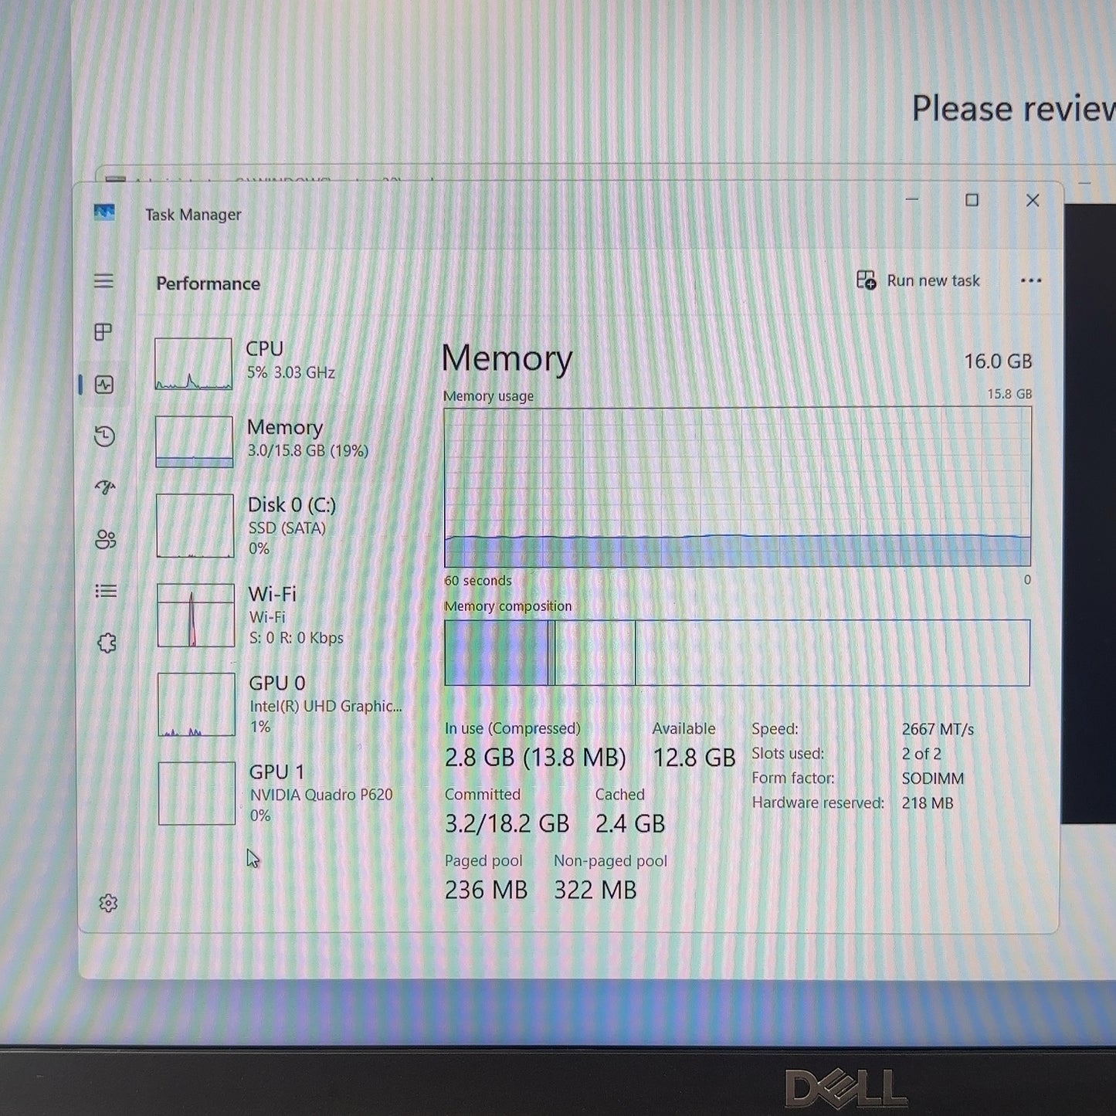Open the three-dot more options menu
The width and height of the screenshot is (1116, 1116).
coord(1031,280)
